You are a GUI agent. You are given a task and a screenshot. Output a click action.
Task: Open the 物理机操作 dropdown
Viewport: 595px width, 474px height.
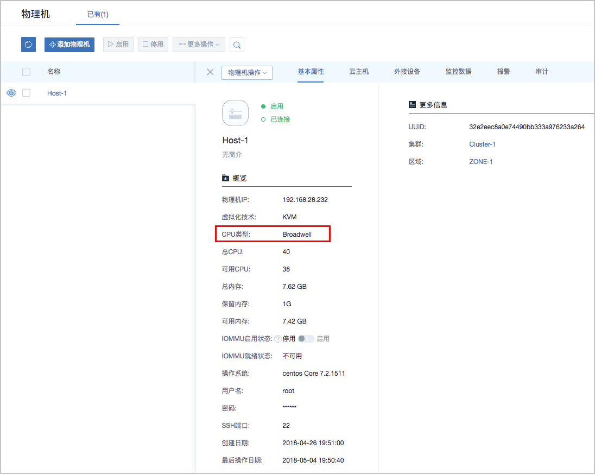pyautogui.click(x=246, y=73)
